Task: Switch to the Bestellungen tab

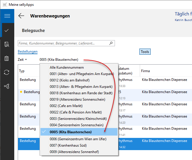Action: [28, 51]
